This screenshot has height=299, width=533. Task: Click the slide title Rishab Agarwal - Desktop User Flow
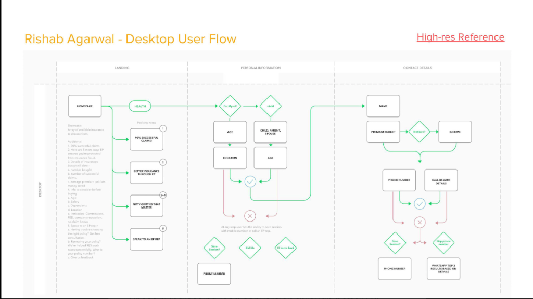point(130,38)
